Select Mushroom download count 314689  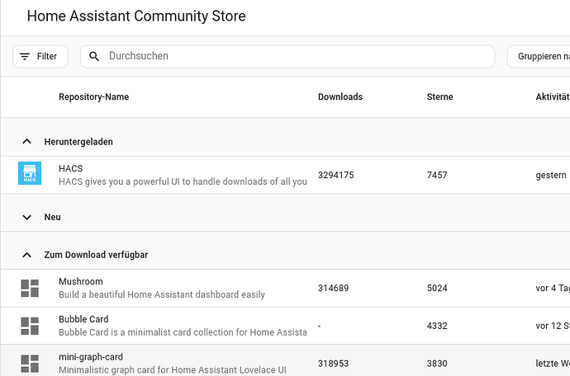[334, 288]
